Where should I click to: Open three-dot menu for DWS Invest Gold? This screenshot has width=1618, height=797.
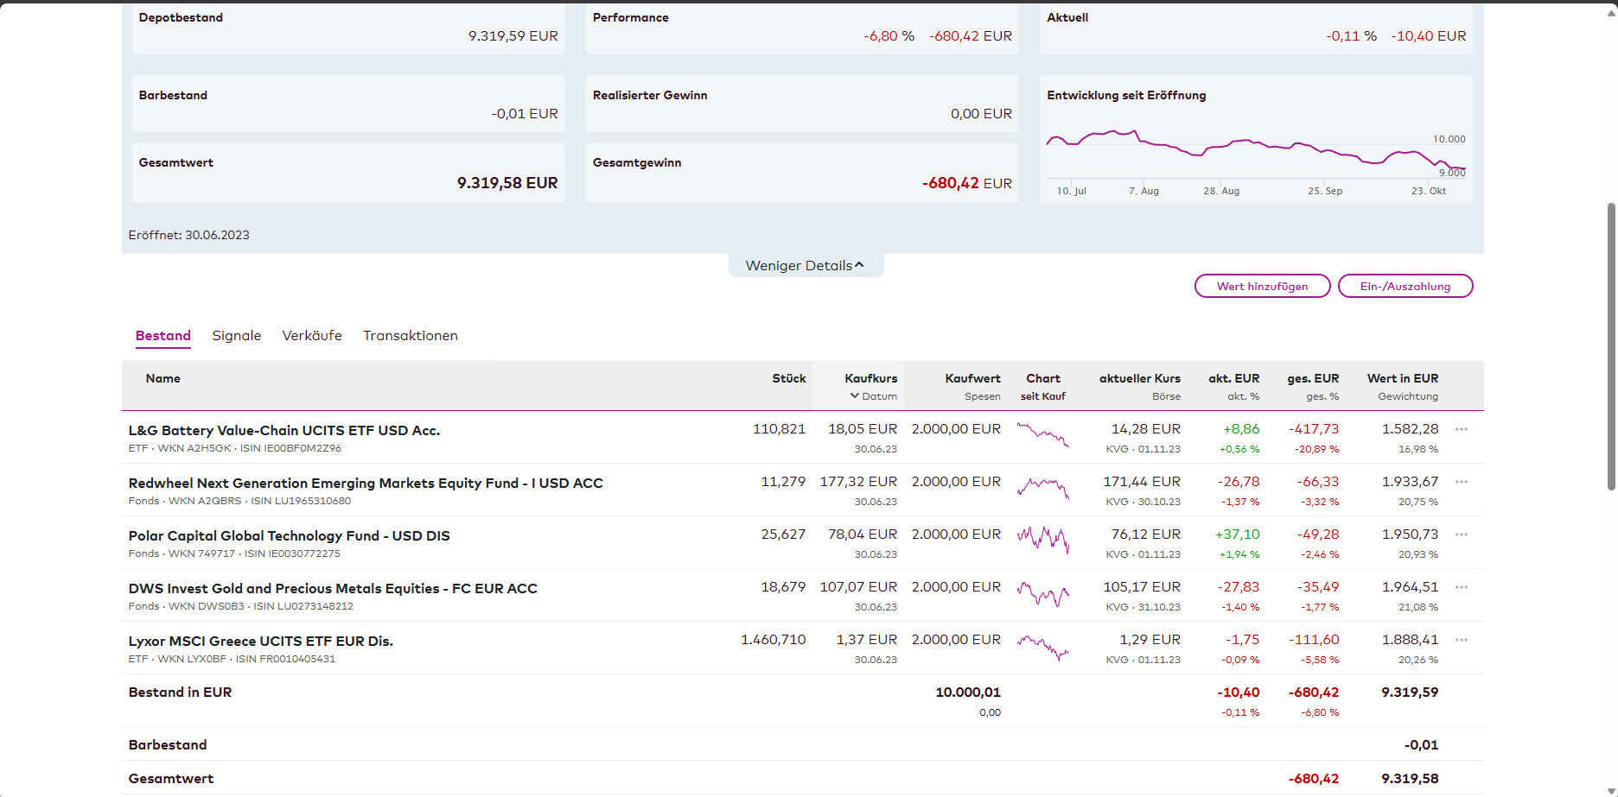tap(1461, 587)
